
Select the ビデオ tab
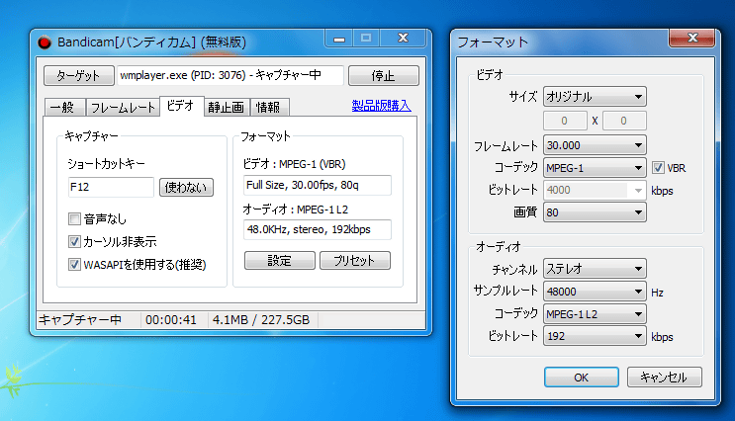(x=181, y=106)
